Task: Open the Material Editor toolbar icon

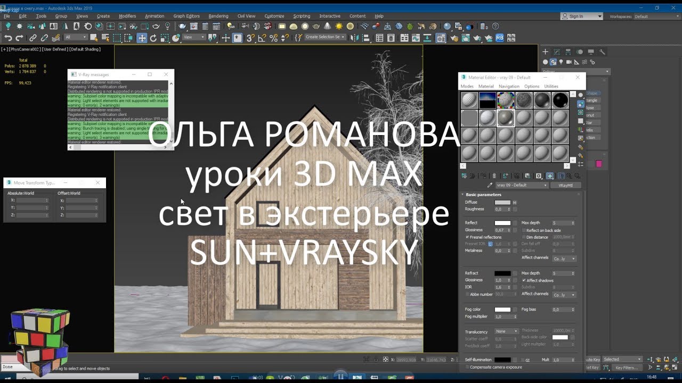Action: [x=441, y=38]
